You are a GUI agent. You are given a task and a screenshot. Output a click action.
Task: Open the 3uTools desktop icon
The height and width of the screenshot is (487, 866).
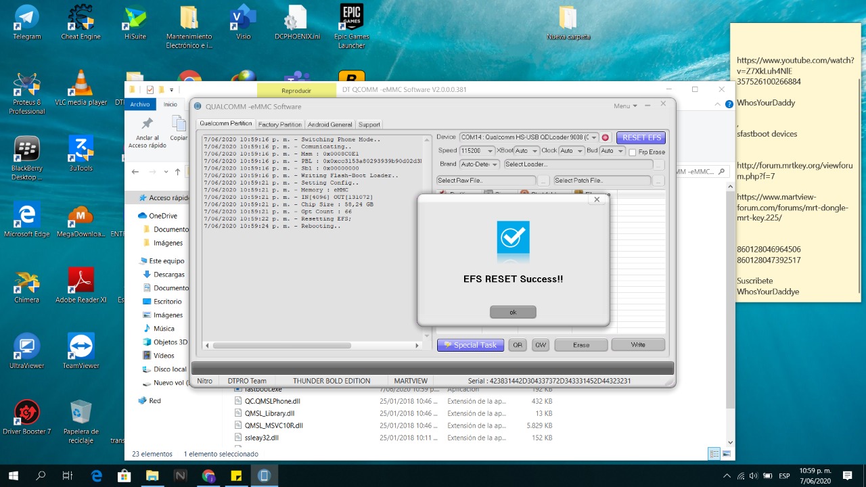[x=81, y=154]
